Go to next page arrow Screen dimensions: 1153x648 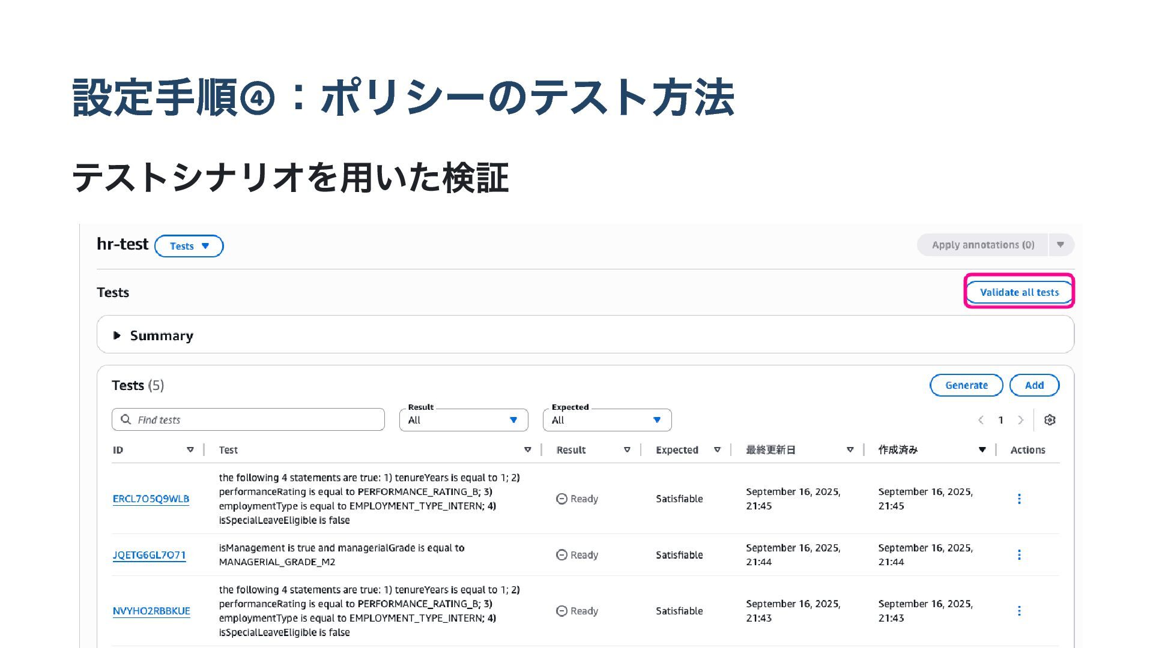tap(1020, 420)
